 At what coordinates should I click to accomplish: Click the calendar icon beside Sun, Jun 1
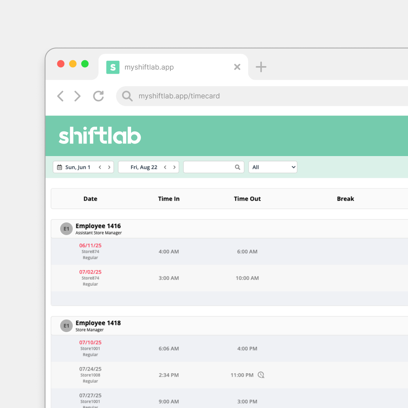pos(60,167)
